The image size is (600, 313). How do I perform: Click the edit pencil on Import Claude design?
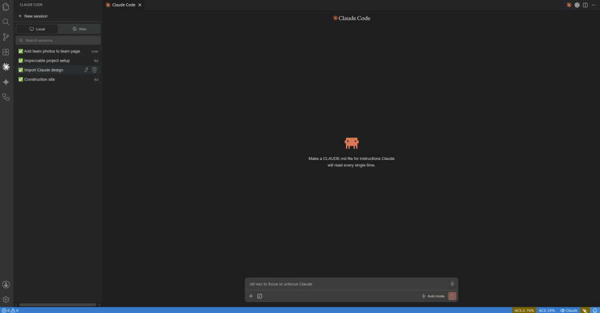point(86,70)
